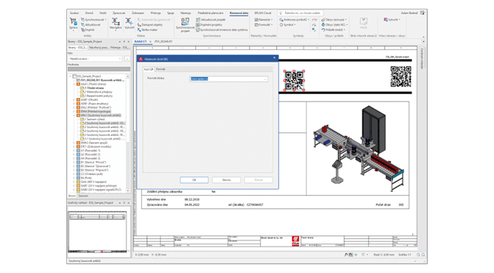Open the Knihovna symbolů dropdown
The height and width of the screenshot is (273, 494).
pos(294,20)
